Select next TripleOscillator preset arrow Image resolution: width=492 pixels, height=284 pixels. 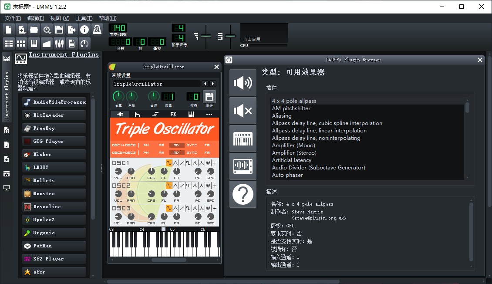pyautogui.click(x=213, y=84)
